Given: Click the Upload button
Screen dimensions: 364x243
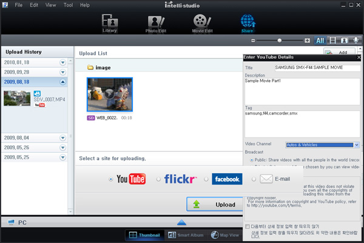Looking at the screenshot, I should [215, 204].
